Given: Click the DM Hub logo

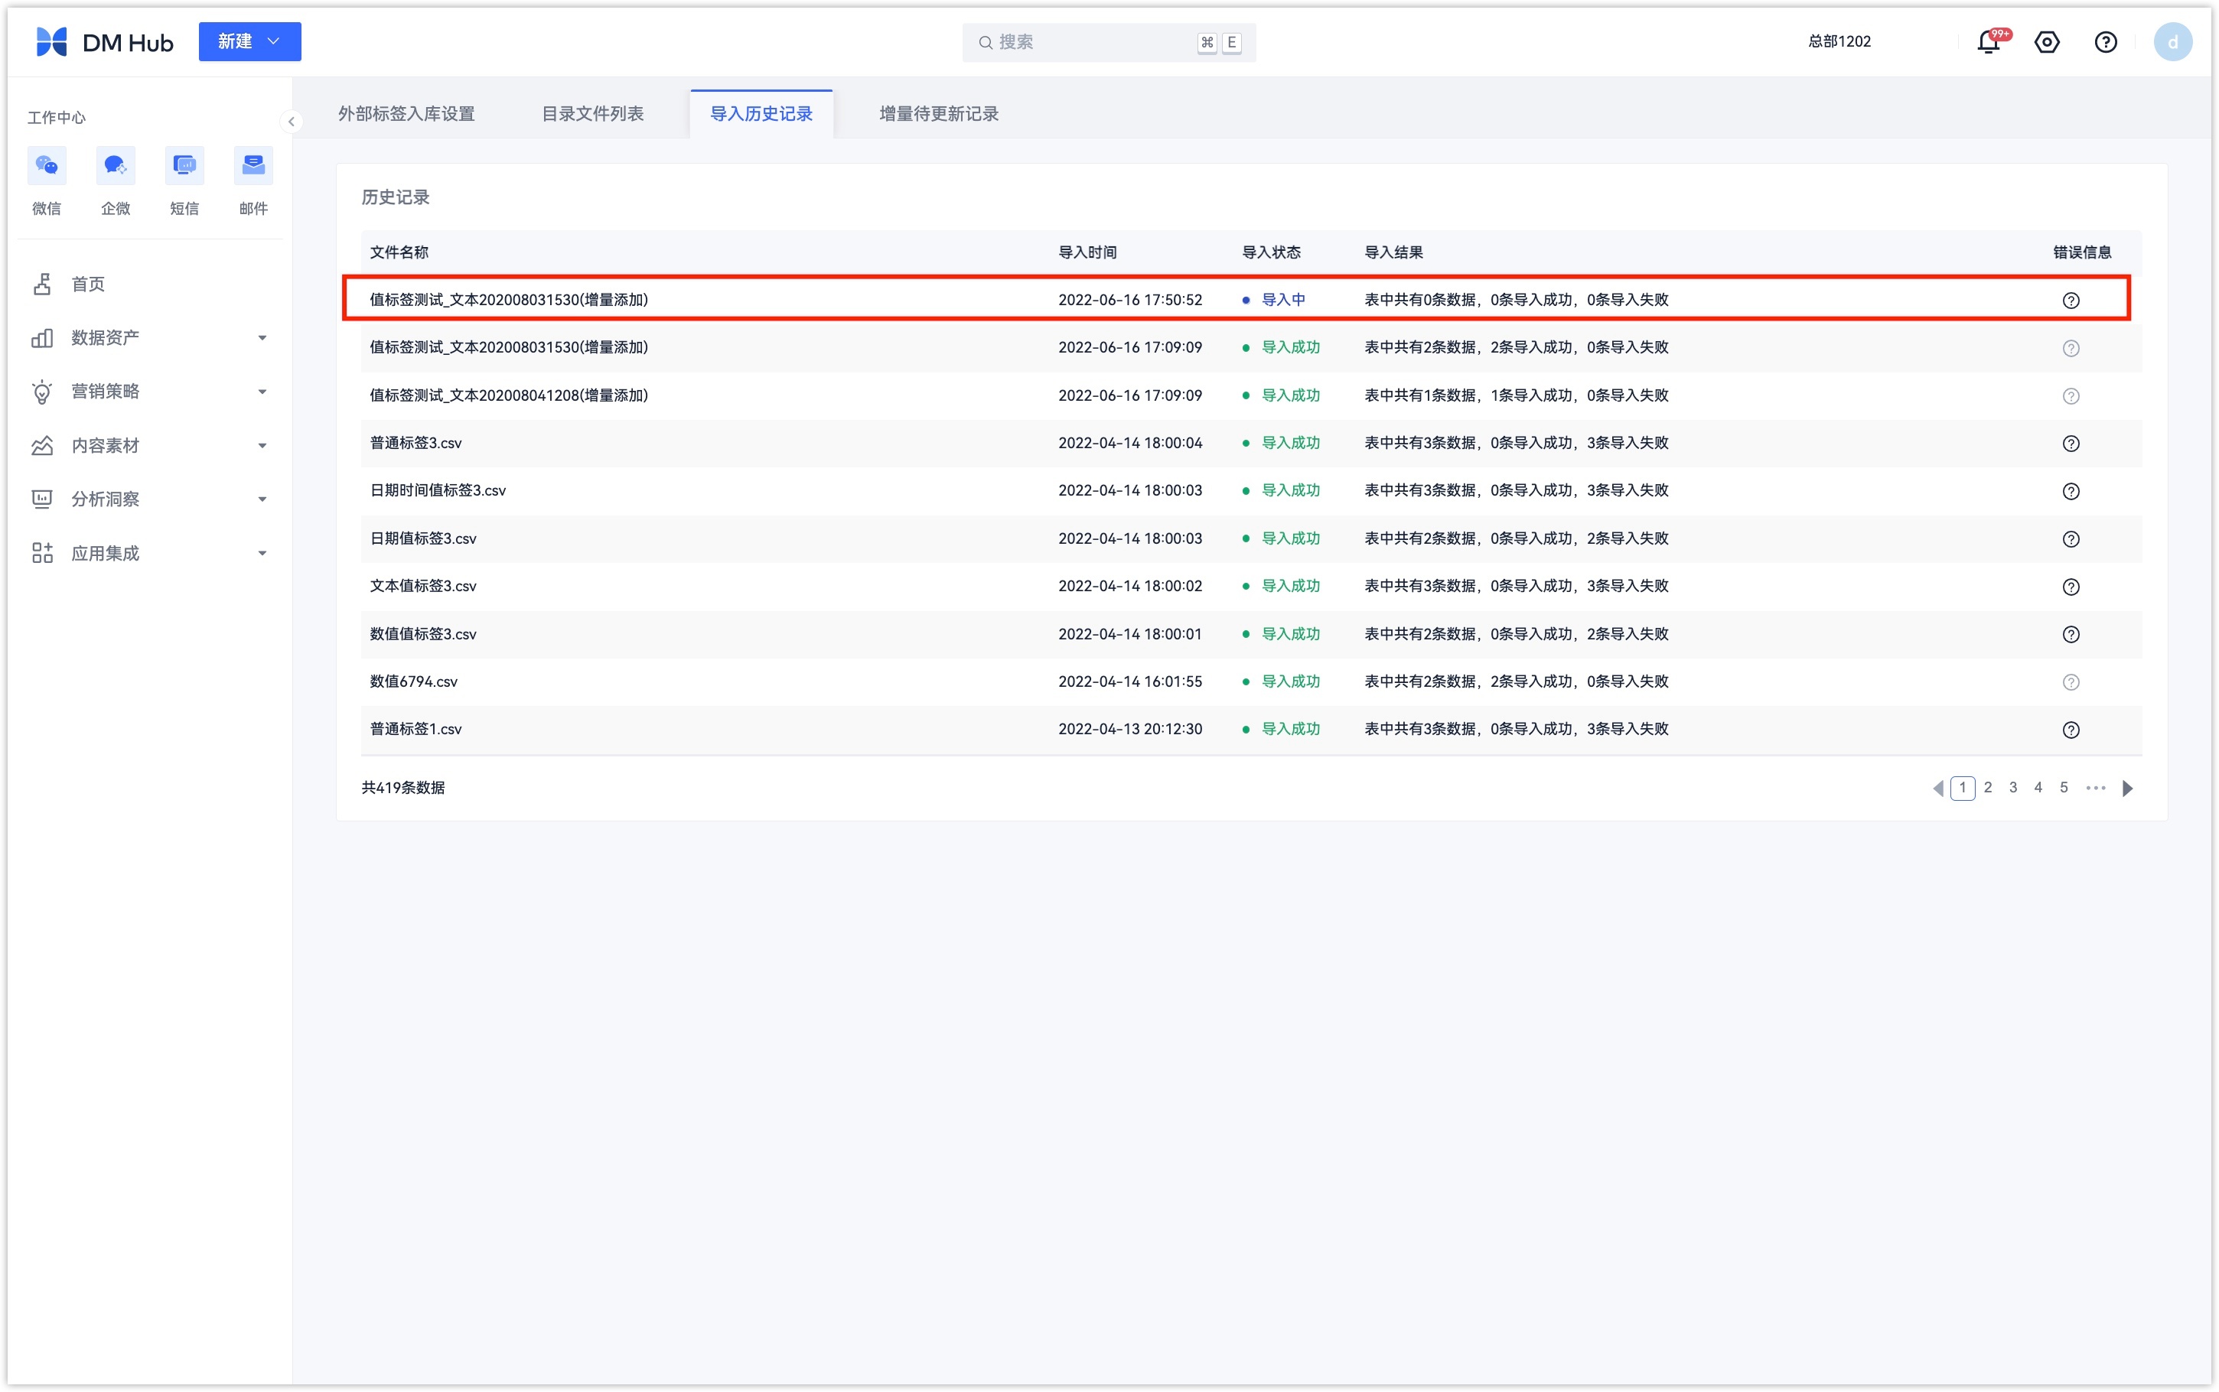Looking at the screenshot, I should 104,42.
